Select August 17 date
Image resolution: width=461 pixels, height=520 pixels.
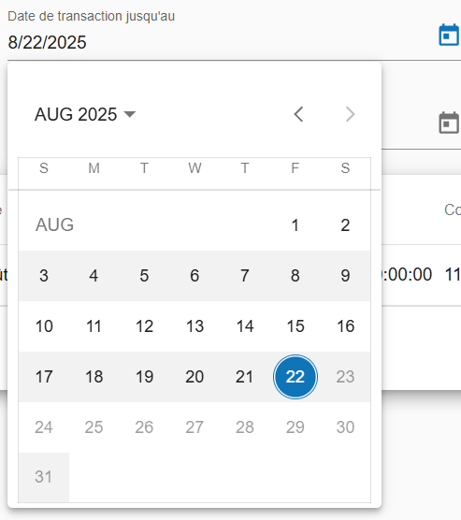[x=44, y=377]
